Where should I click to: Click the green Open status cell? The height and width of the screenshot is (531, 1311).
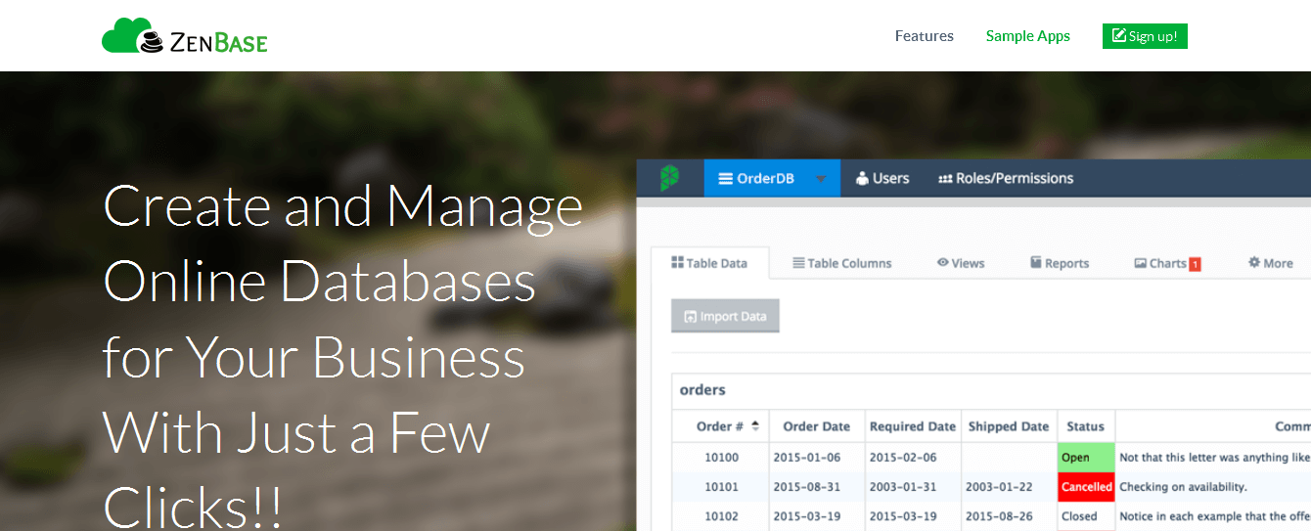[x=1086, y=458]
